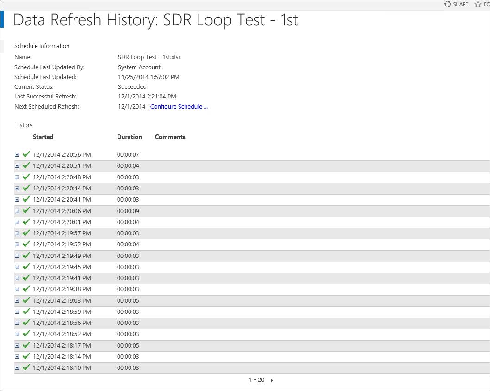Expand the 2:20:56 PM refresh entry
The image size is (490, 391).
(17, 155)
